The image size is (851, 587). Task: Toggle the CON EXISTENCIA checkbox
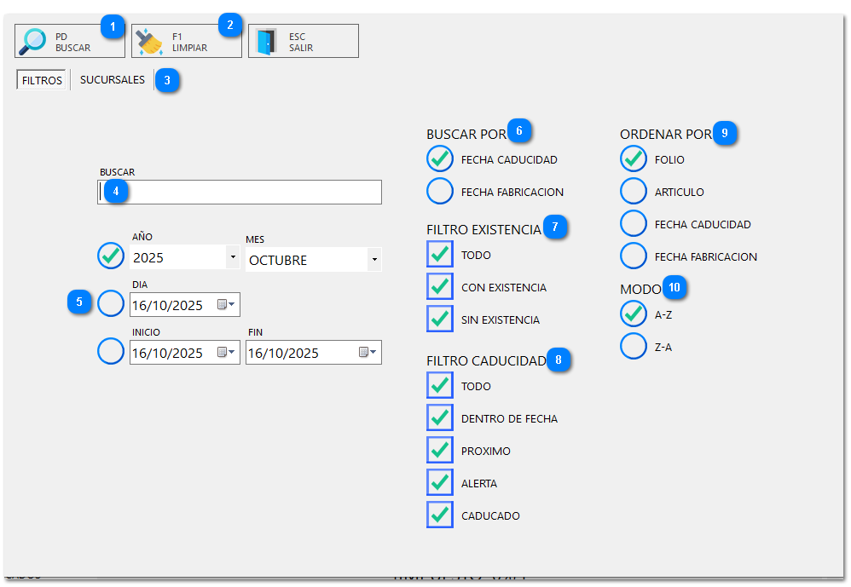coord(440,287)
